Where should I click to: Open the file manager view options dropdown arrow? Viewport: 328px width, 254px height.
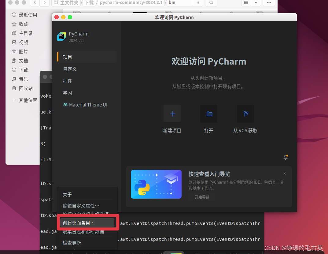(256, 2)
